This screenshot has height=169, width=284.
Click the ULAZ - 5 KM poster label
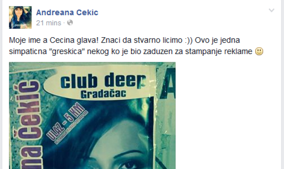point(66,122)
